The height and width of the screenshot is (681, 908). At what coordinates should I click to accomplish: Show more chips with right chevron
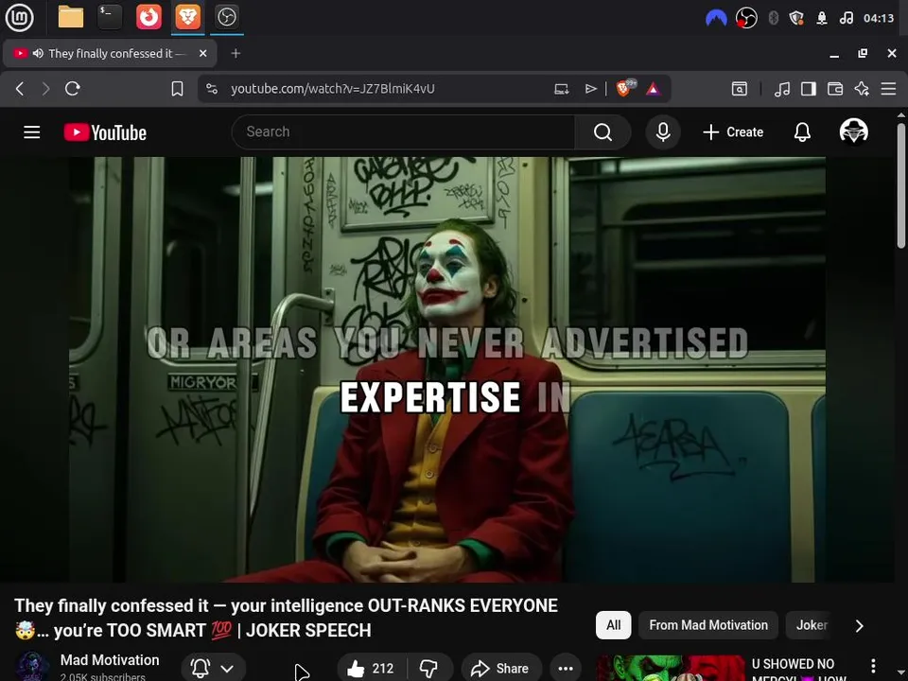point(860,625)
